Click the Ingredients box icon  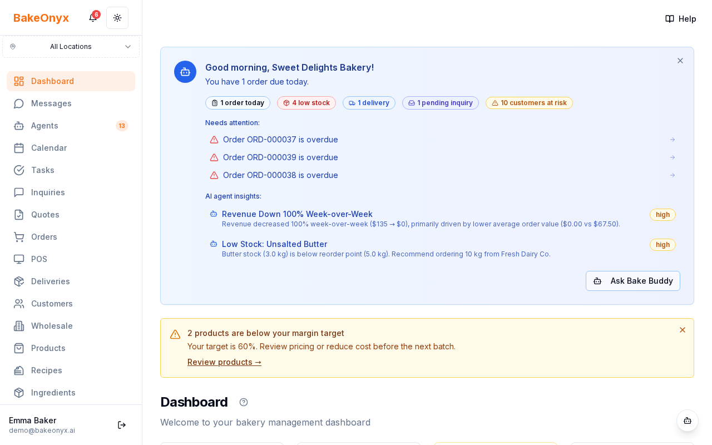[19, 393]
